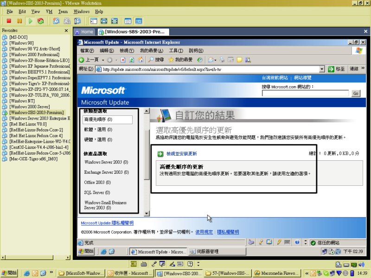Click the guest 開始 Start button

click(86, 251)
